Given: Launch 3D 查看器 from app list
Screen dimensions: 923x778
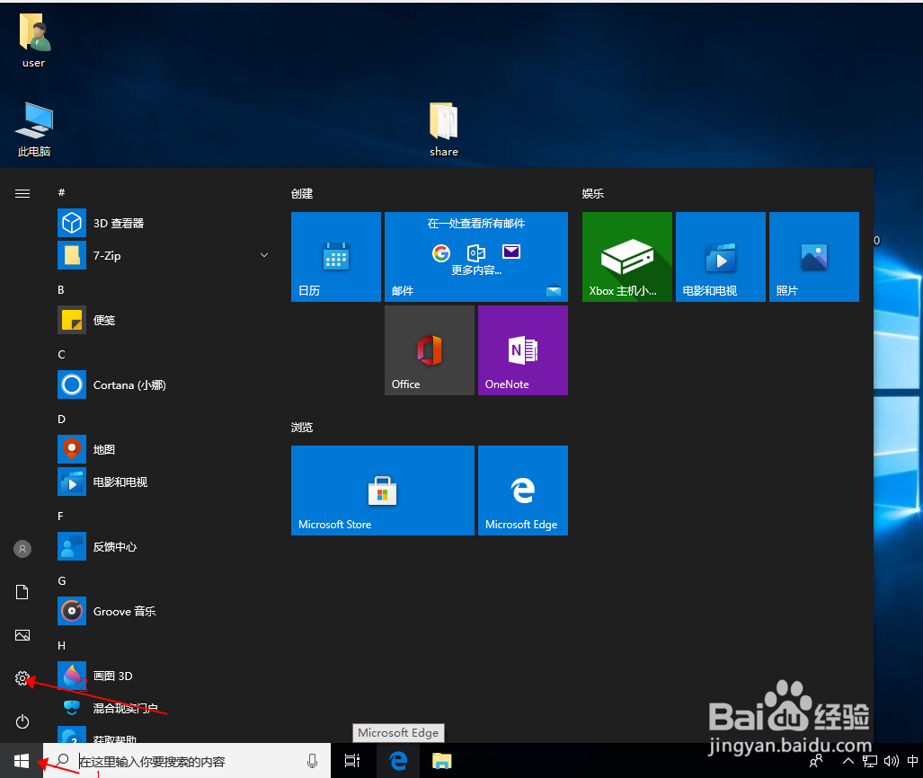Looking at the screenshot, I should 163,223.
